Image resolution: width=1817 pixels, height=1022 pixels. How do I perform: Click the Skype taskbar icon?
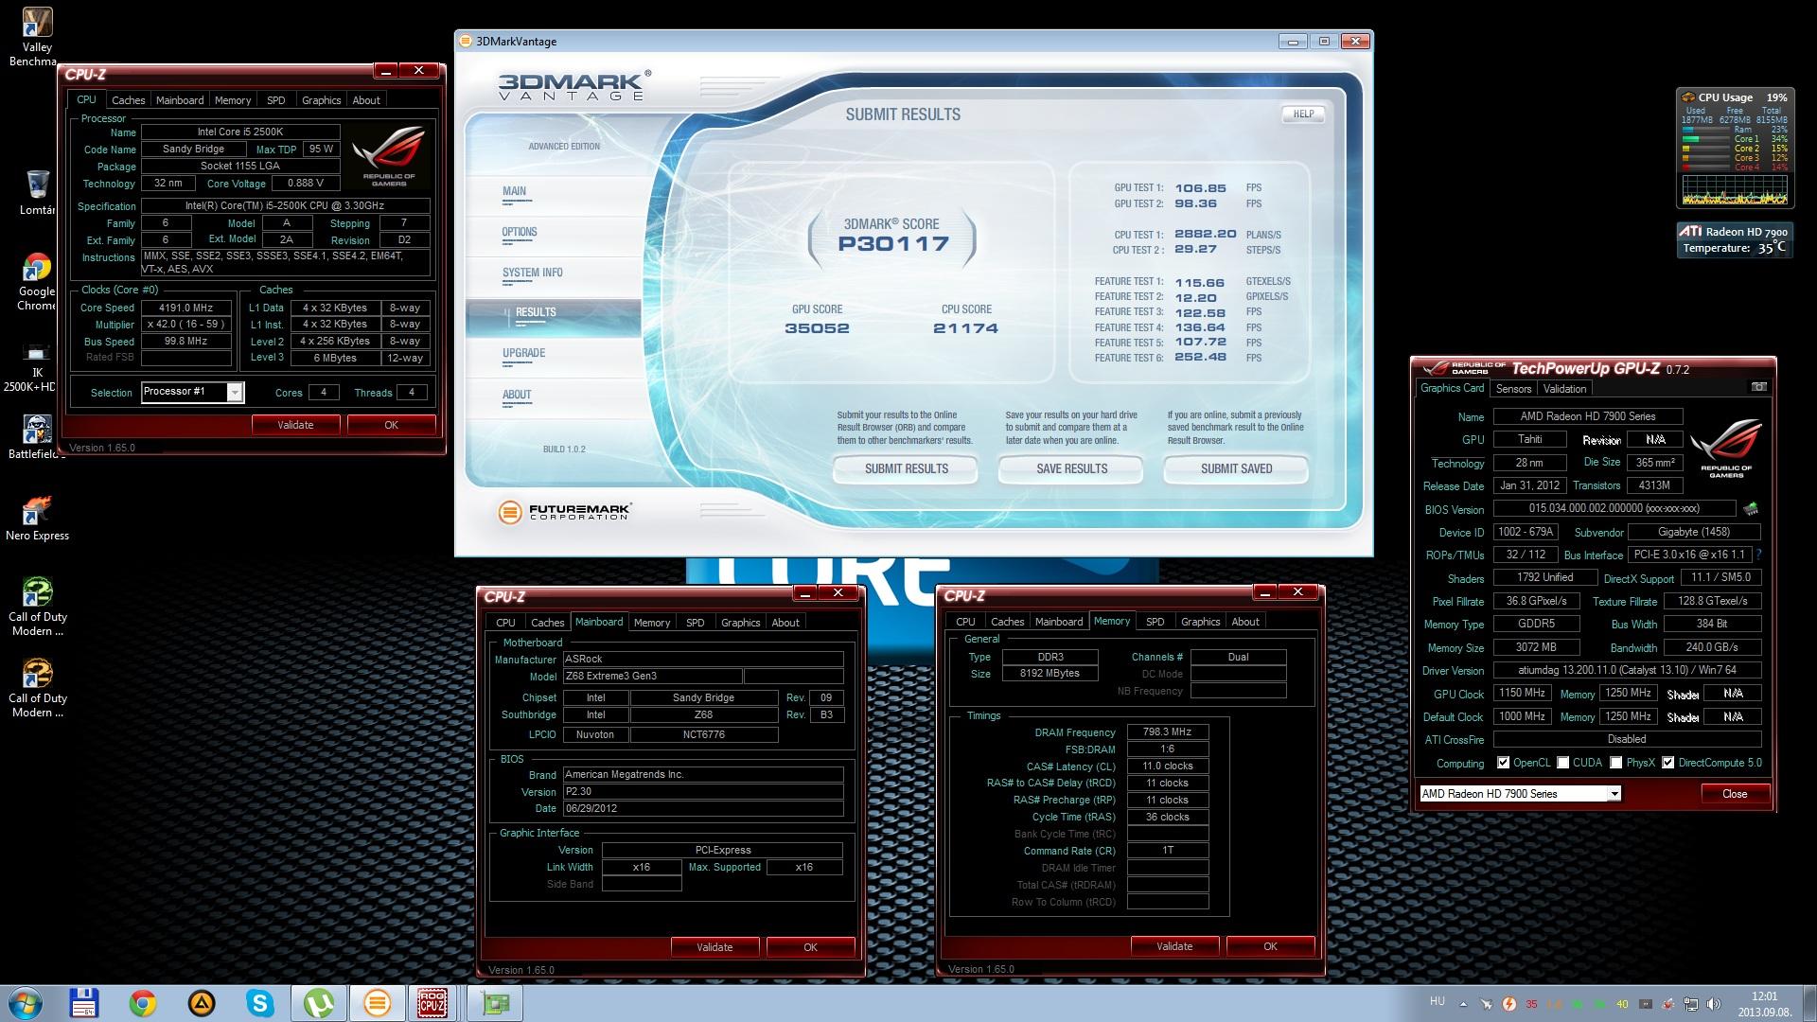(259, 1003)
